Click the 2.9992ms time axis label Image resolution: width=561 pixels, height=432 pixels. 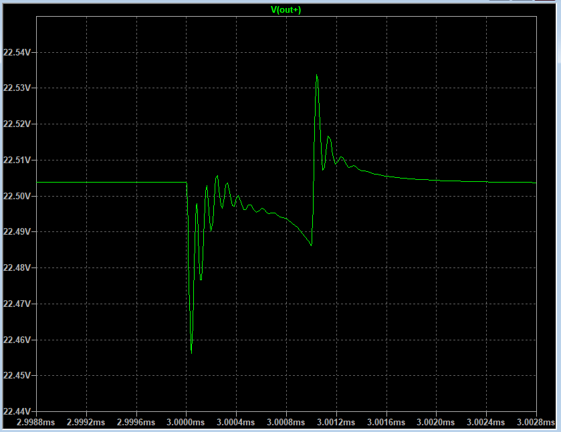pos(86,423)
